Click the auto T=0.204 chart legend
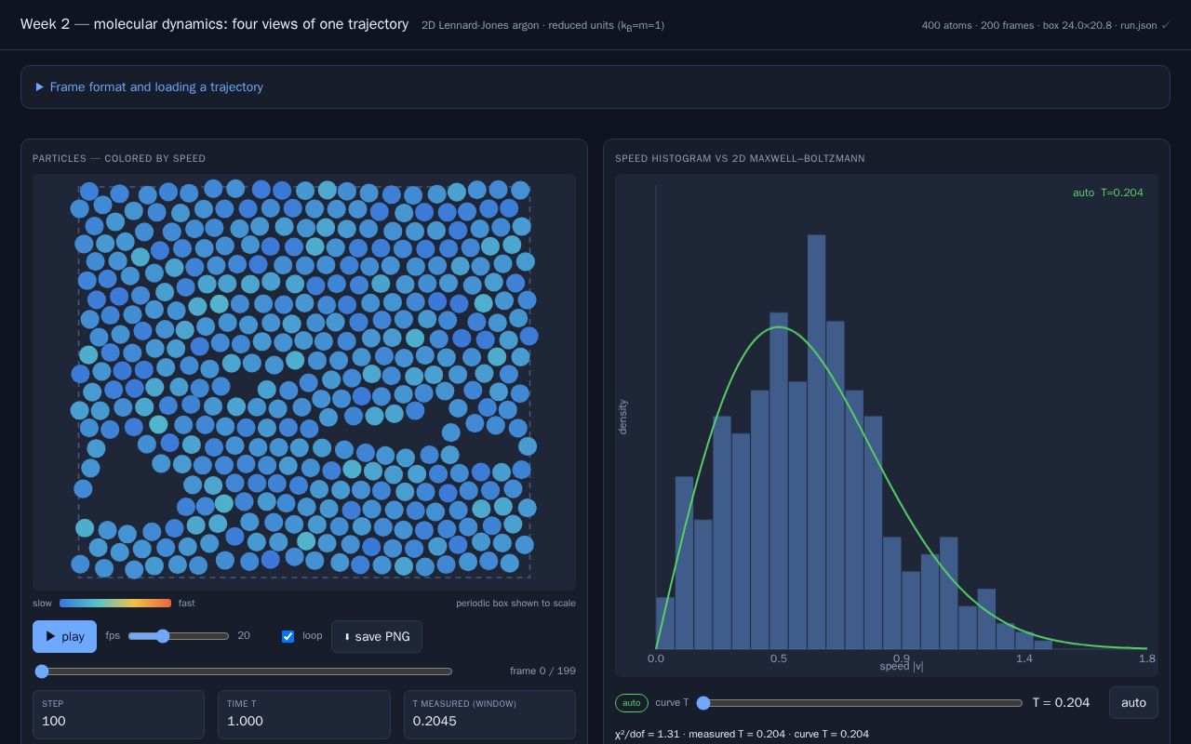 (1107, 193)
